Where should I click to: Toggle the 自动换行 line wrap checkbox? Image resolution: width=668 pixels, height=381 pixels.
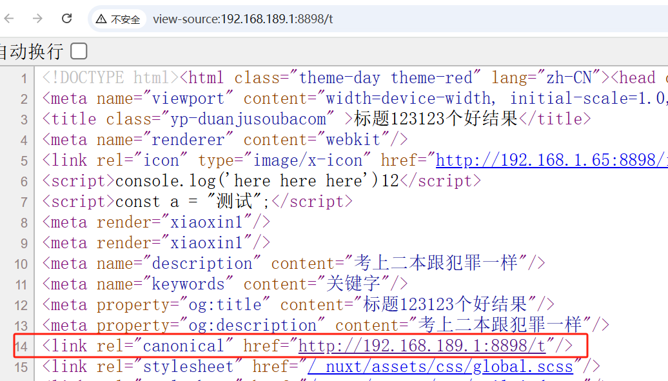(79, 52)
